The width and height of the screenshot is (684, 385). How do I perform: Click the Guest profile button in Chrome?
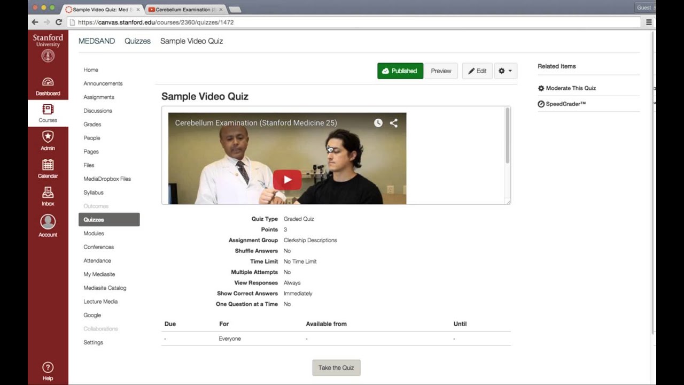[x=646, y=7]
